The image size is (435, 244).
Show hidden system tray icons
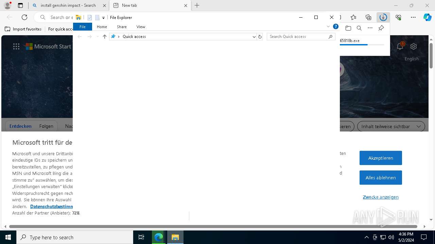(366, 237)
